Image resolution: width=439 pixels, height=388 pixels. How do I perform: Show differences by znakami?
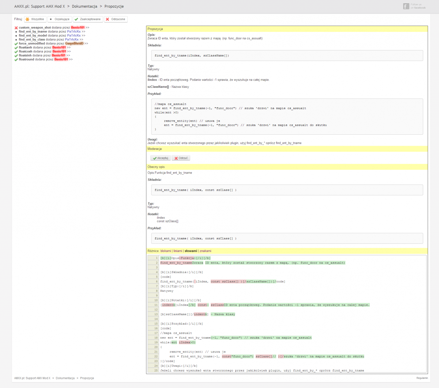point(205,251)
